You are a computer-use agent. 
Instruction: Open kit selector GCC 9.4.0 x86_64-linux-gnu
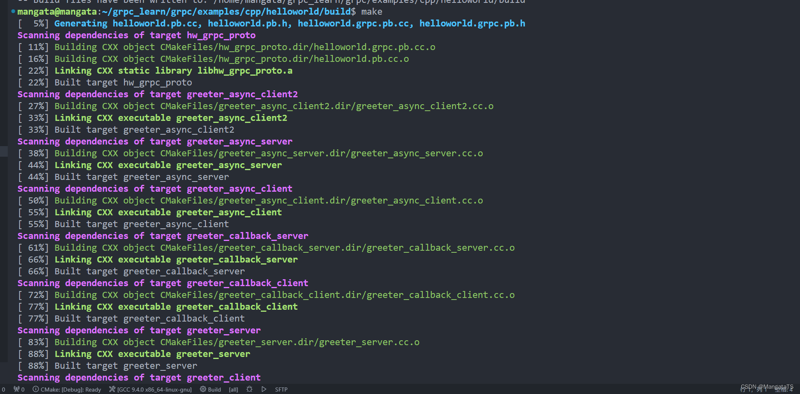pos(154,389)
